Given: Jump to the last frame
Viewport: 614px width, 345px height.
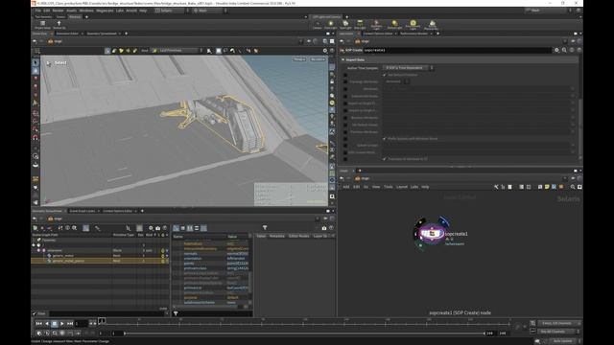Looking at the screenshot, I should 70,324.
